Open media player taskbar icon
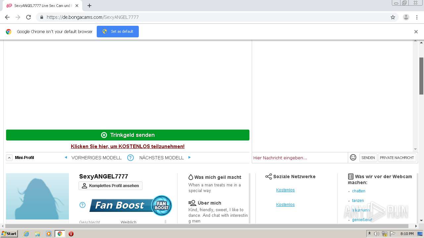Viewport: 424px width, 238px height. [49, 234]
